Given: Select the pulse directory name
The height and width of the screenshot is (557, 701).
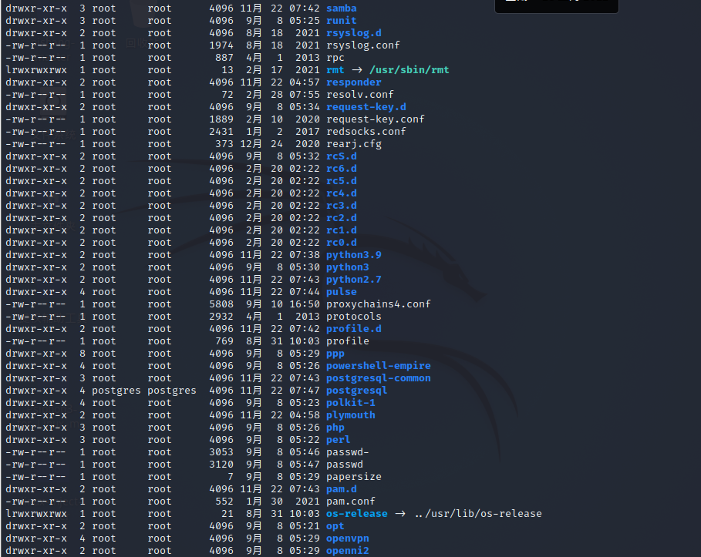Looking at the screenshot, I should click(x=341, y=292).
